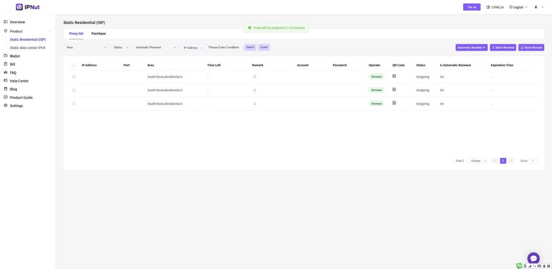Click the edit remark pencil in second row
Image resolution: width=552 pixels, height=269 pixels.
(254, 90)
